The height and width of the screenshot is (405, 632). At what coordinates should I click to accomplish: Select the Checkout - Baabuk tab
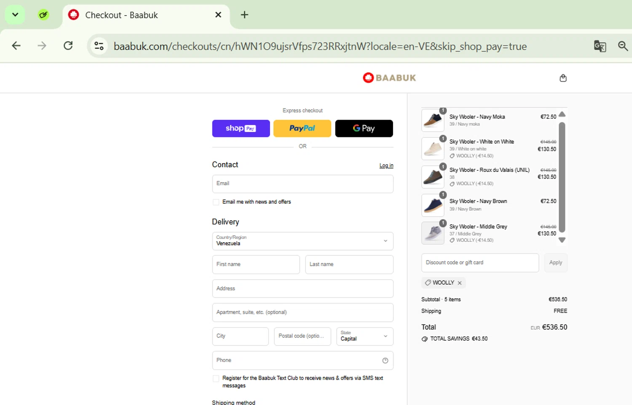[146, 15]
